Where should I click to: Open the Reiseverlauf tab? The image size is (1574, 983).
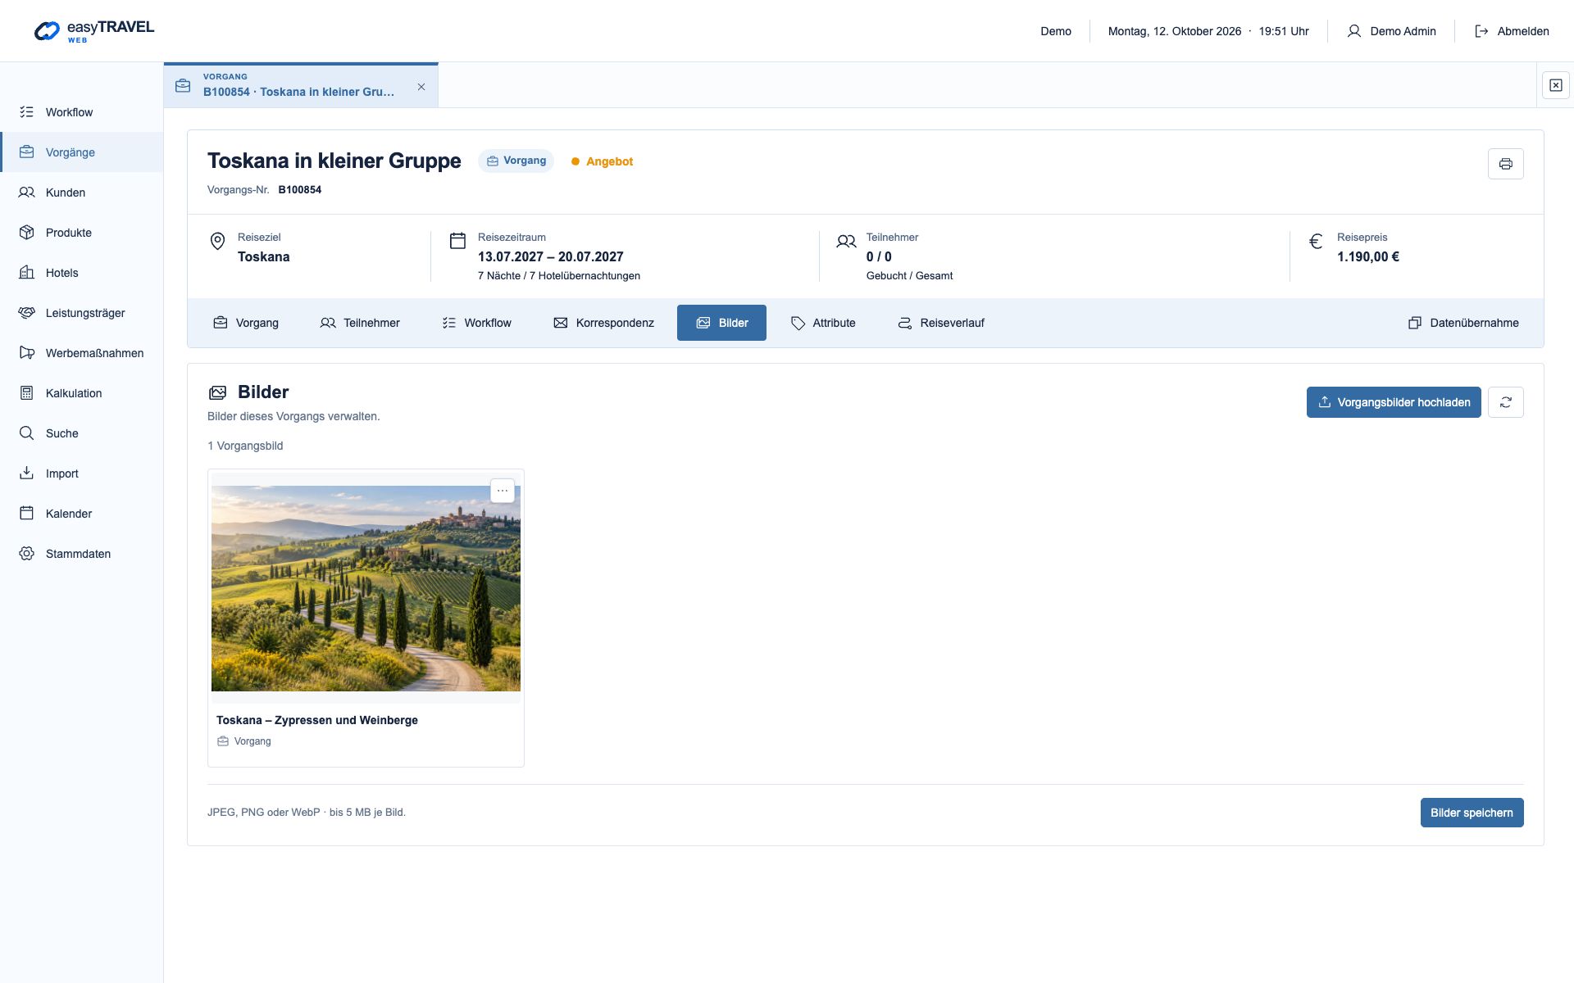point(941,323)
